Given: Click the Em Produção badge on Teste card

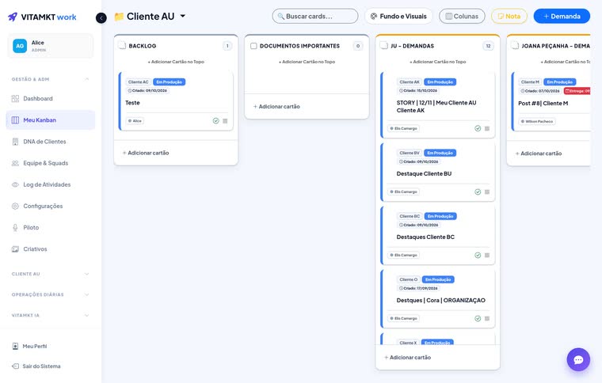Looking at the screenshot, I should click(x=169, y=82).
